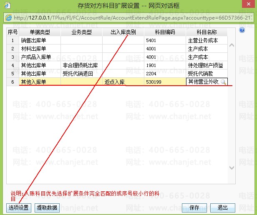The image size is (257, 215).
Task: Click the 科目编码 column header
Action: 165,32
